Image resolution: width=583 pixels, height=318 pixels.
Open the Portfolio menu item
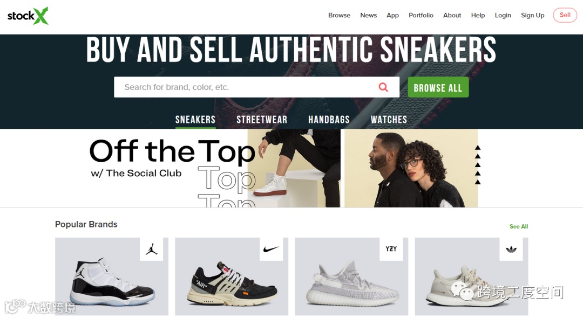pyautogui.click(x=421, y=15)
